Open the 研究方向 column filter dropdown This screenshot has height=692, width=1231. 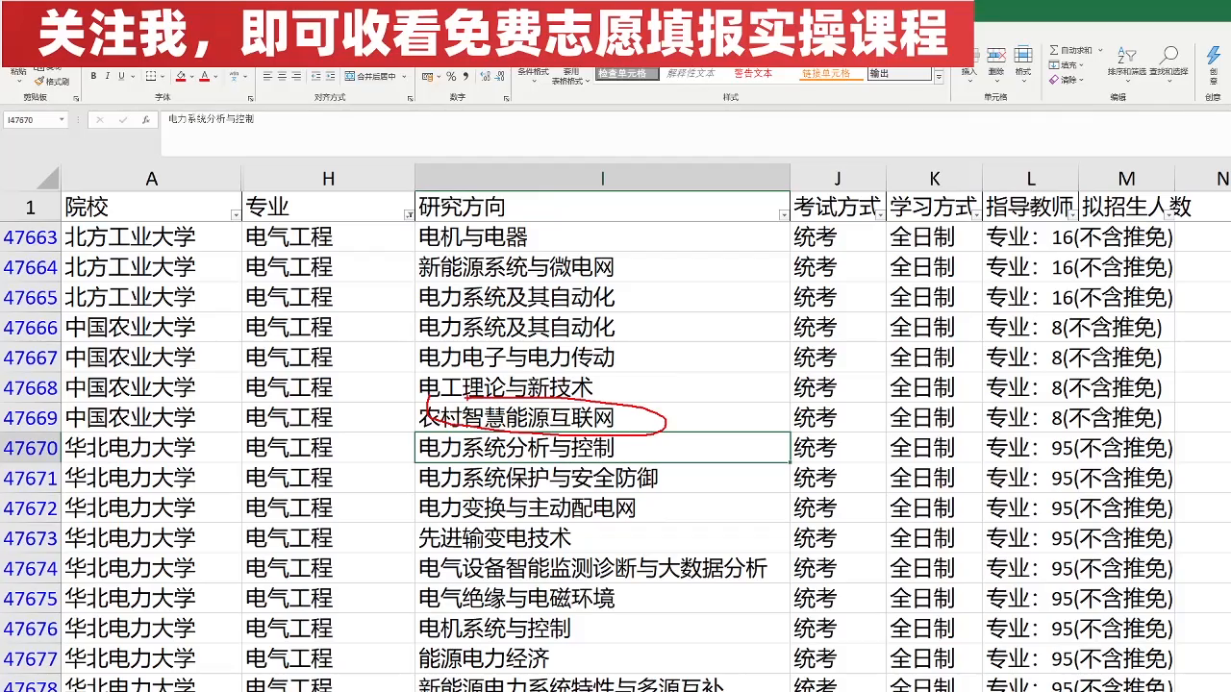784,214
